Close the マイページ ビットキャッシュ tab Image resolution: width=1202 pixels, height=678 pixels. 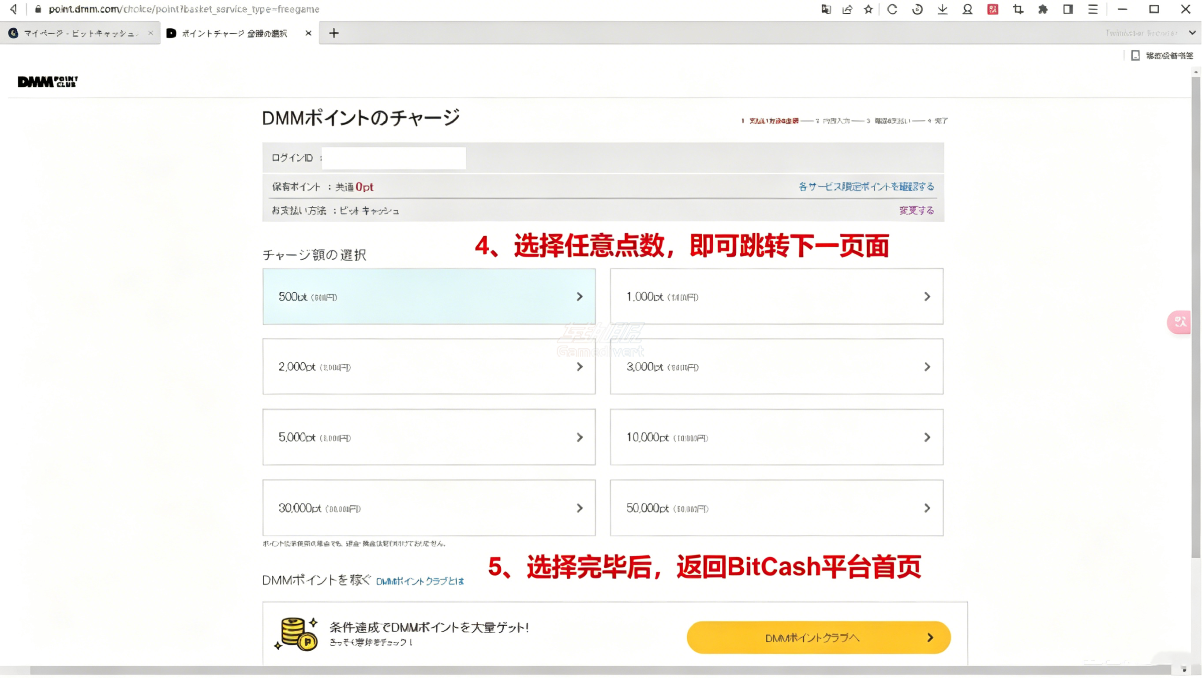pos(150,33)
